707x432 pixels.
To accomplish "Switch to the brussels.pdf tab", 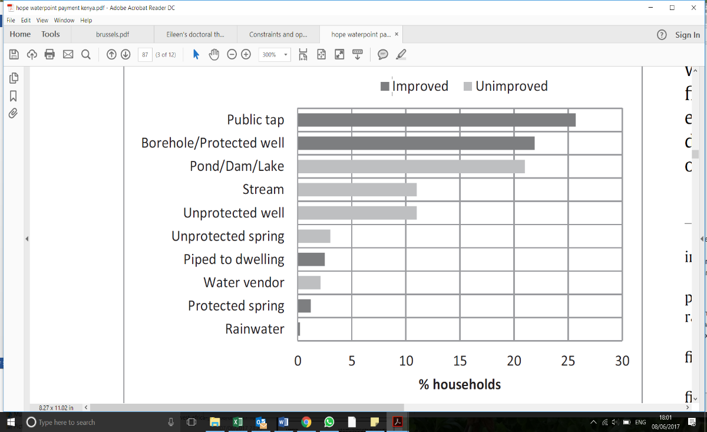I will (x=112, y=34).
